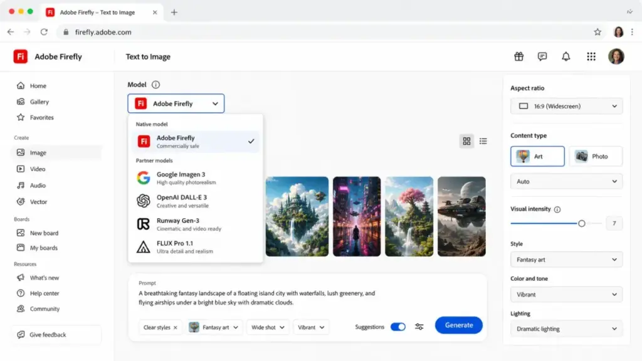Reload the firefly.adobe.com page
This screenshot has width=642, height=361.
[44, 32]
